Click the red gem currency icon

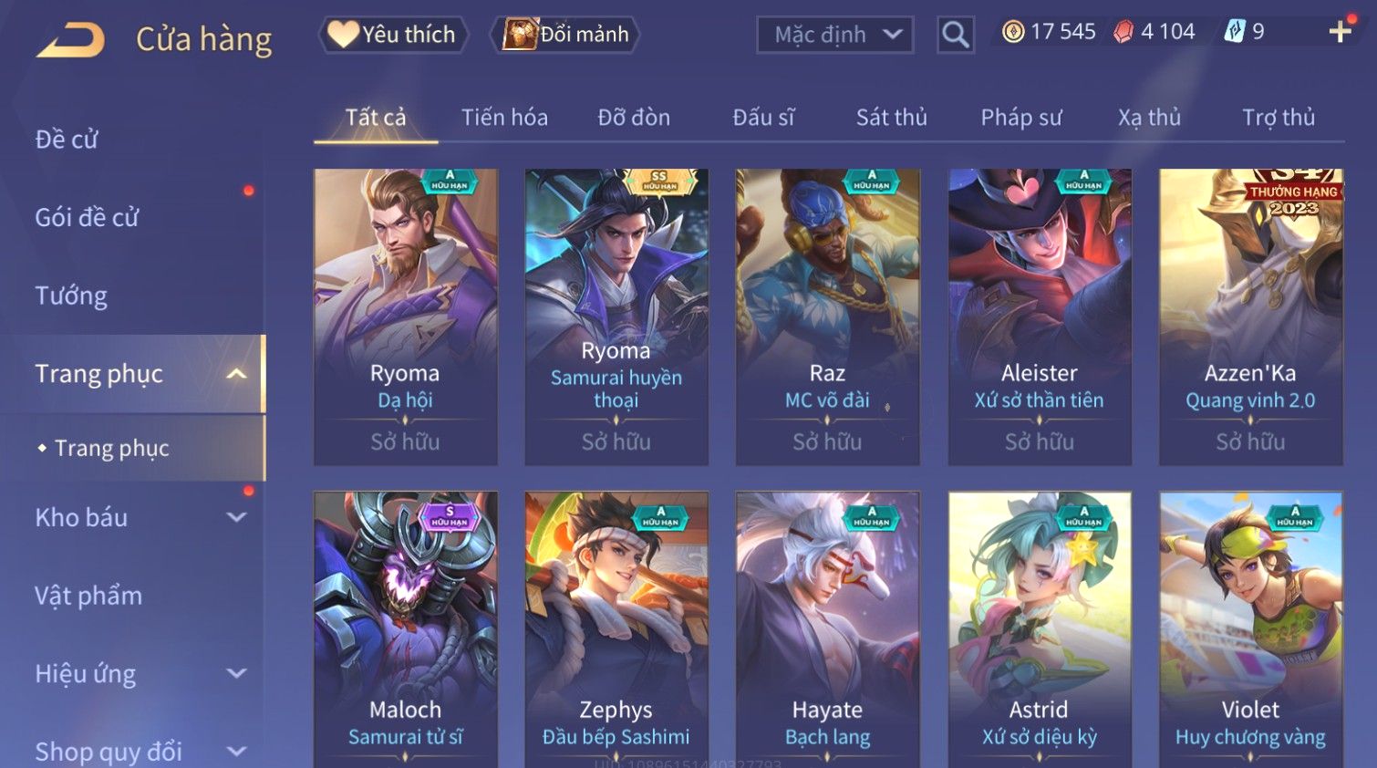click(1123, 32)
